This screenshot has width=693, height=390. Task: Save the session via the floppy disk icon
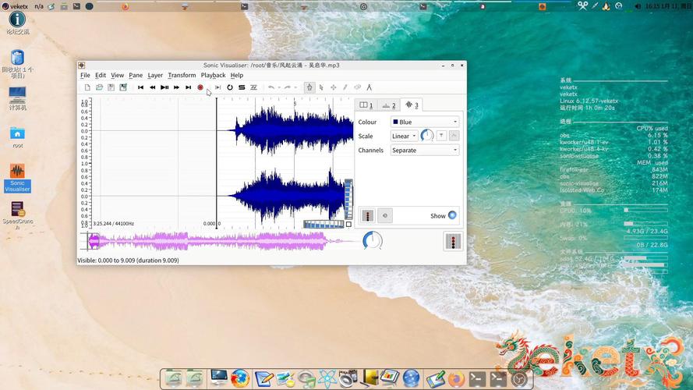click(111, 87)
